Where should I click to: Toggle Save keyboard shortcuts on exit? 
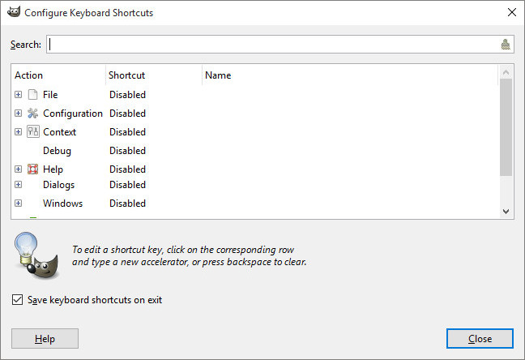18,300
